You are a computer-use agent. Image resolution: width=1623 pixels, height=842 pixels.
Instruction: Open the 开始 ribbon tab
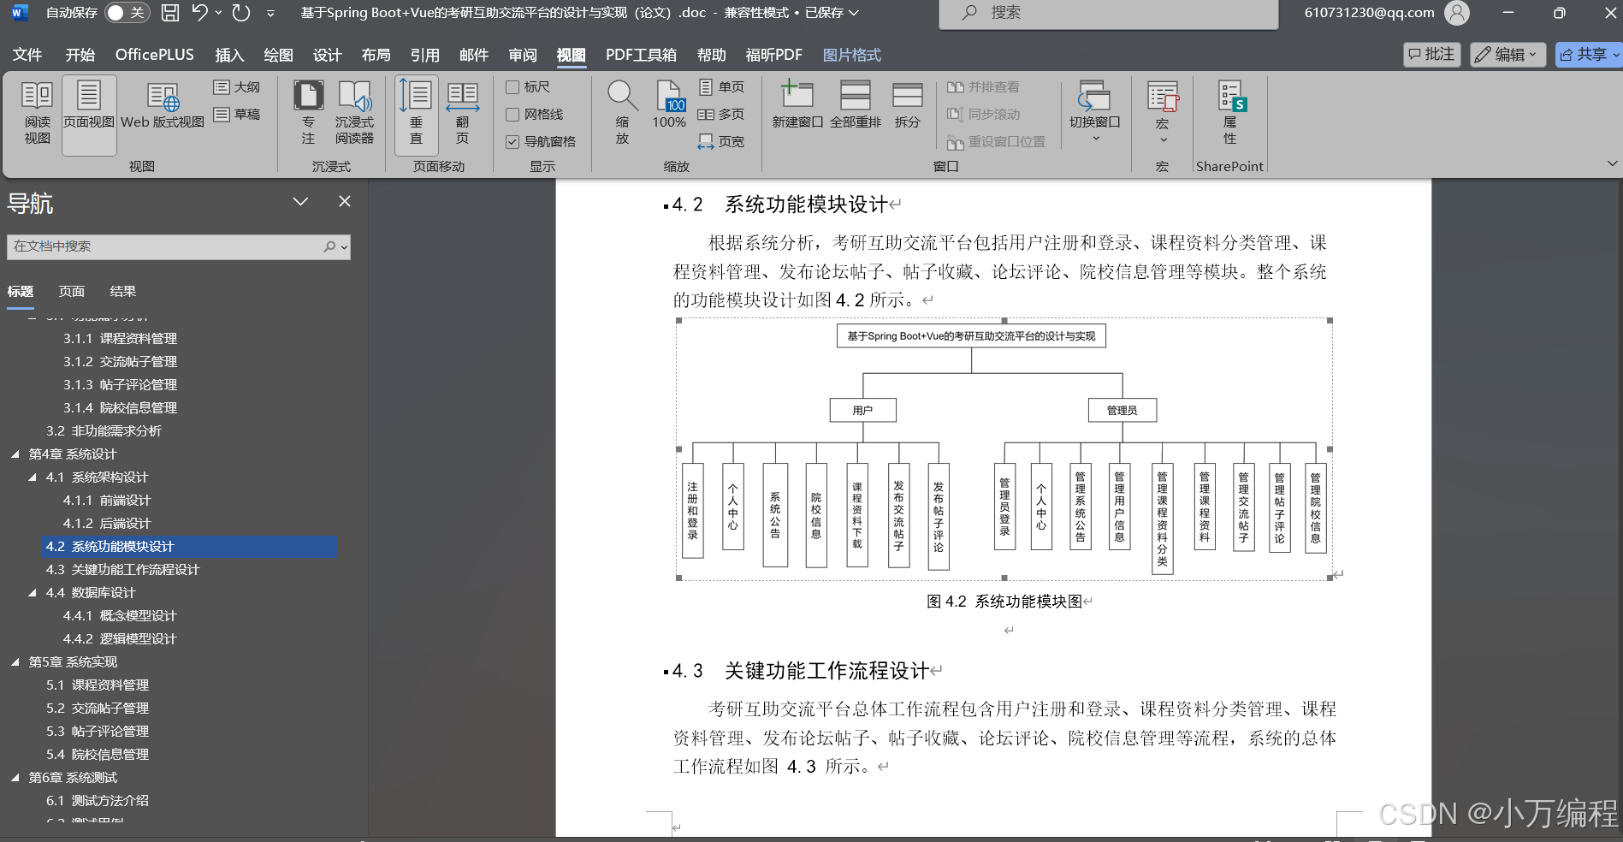[80, 55]
